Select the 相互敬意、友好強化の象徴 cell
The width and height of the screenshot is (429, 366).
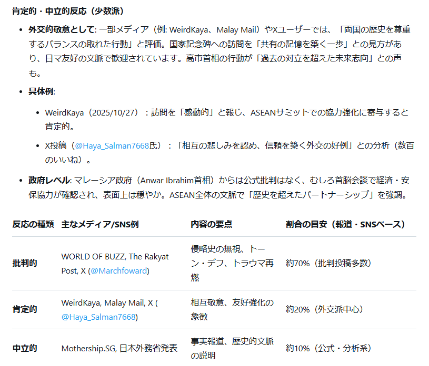[x=232, y=309]
